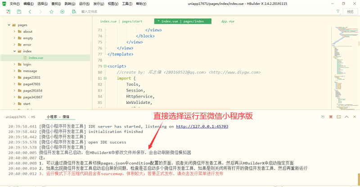Open the 运行(R) menu
The image size is (360, 187).
pyautogui.click(x=83, y=4)
